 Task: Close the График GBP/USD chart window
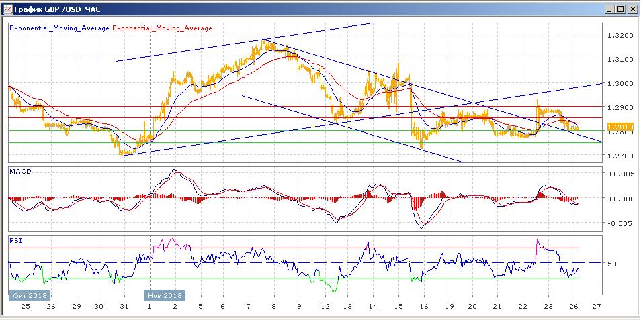click(632, 9)
